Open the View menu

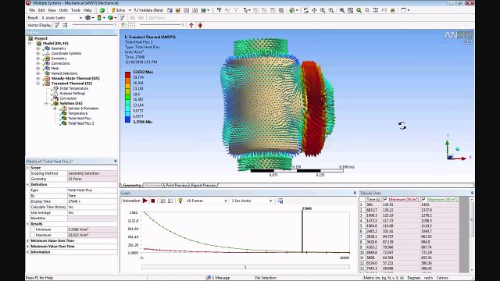(52, 10)
